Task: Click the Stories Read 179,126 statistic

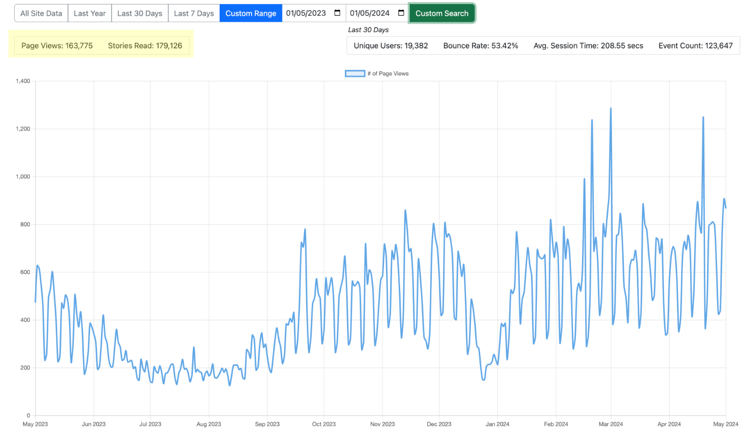Action: [x=145, y=46]
